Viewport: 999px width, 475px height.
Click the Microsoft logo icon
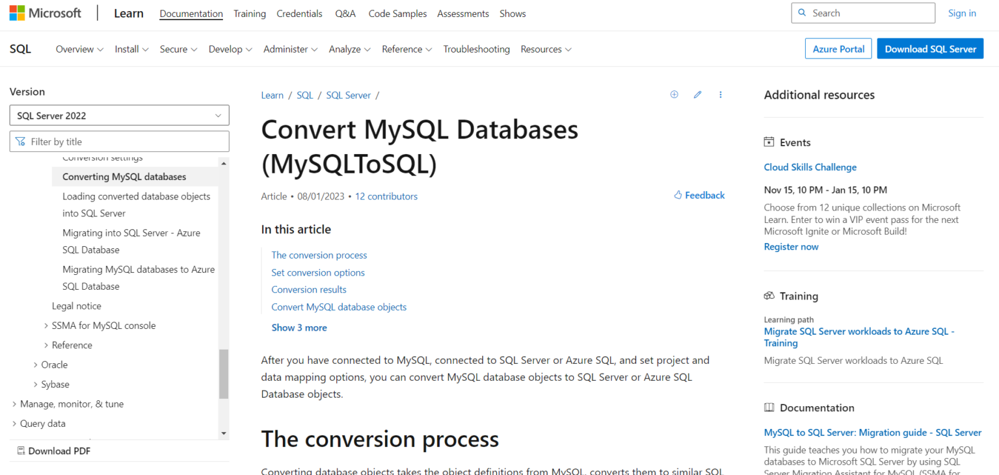pos(17,13)
